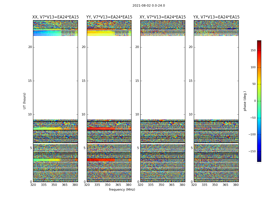This screenshot has height=202, width=265.
Task: Click the UT (hours) axis label
Action: [x=24, y=101]
